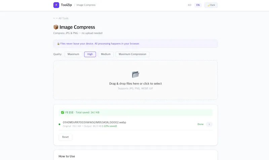The width and height of the screenshot is (269, 160).
Task: Switch language to KO
Action: 189,5
